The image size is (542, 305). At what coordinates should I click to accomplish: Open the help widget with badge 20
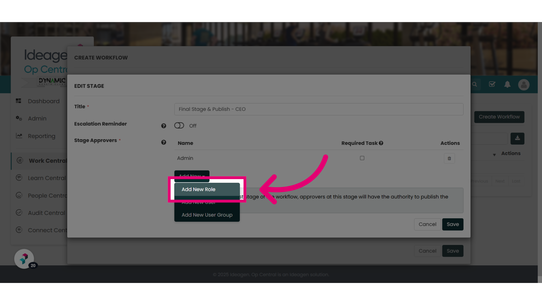[x=24, y=259]
